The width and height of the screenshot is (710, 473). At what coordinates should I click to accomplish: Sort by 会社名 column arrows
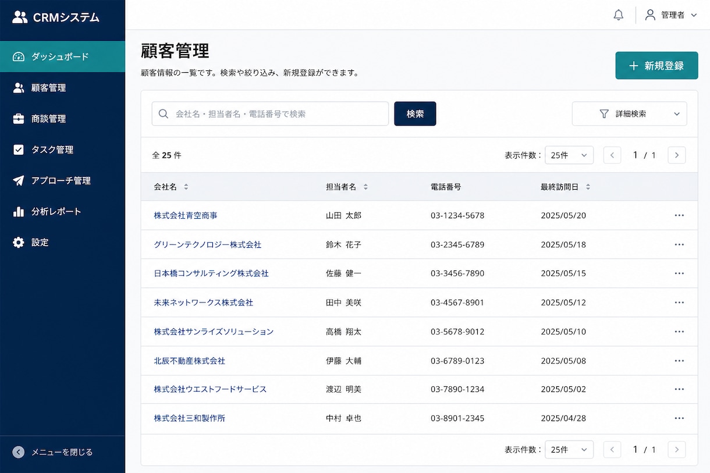coord(186,187)
